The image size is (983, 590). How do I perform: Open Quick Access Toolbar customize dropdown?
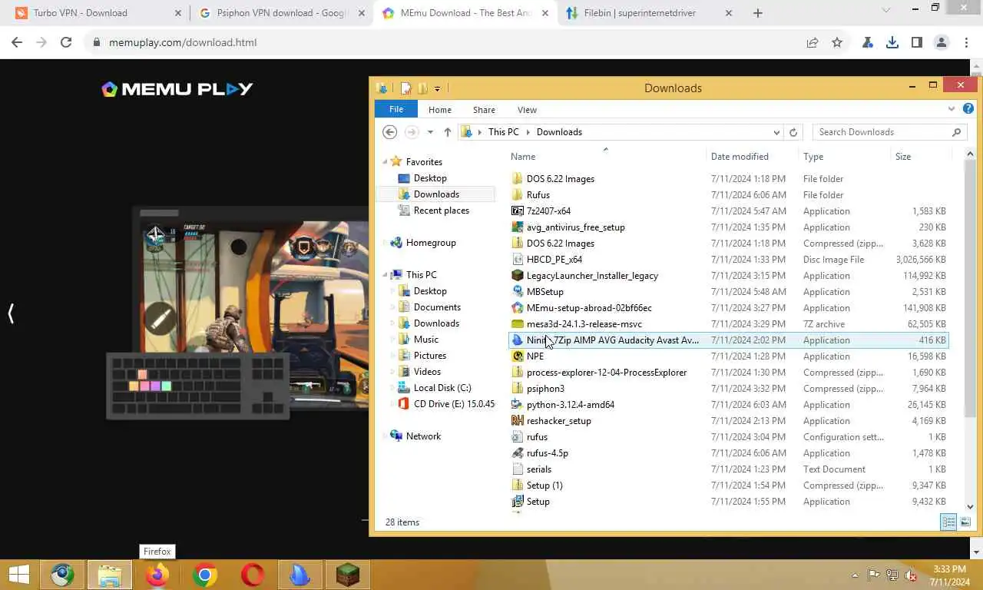[437, 88]
